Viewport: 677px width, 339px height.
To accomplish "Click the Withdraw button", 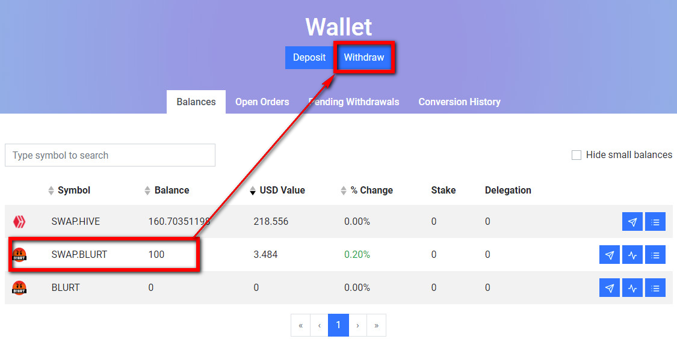I will coord(364,57).
